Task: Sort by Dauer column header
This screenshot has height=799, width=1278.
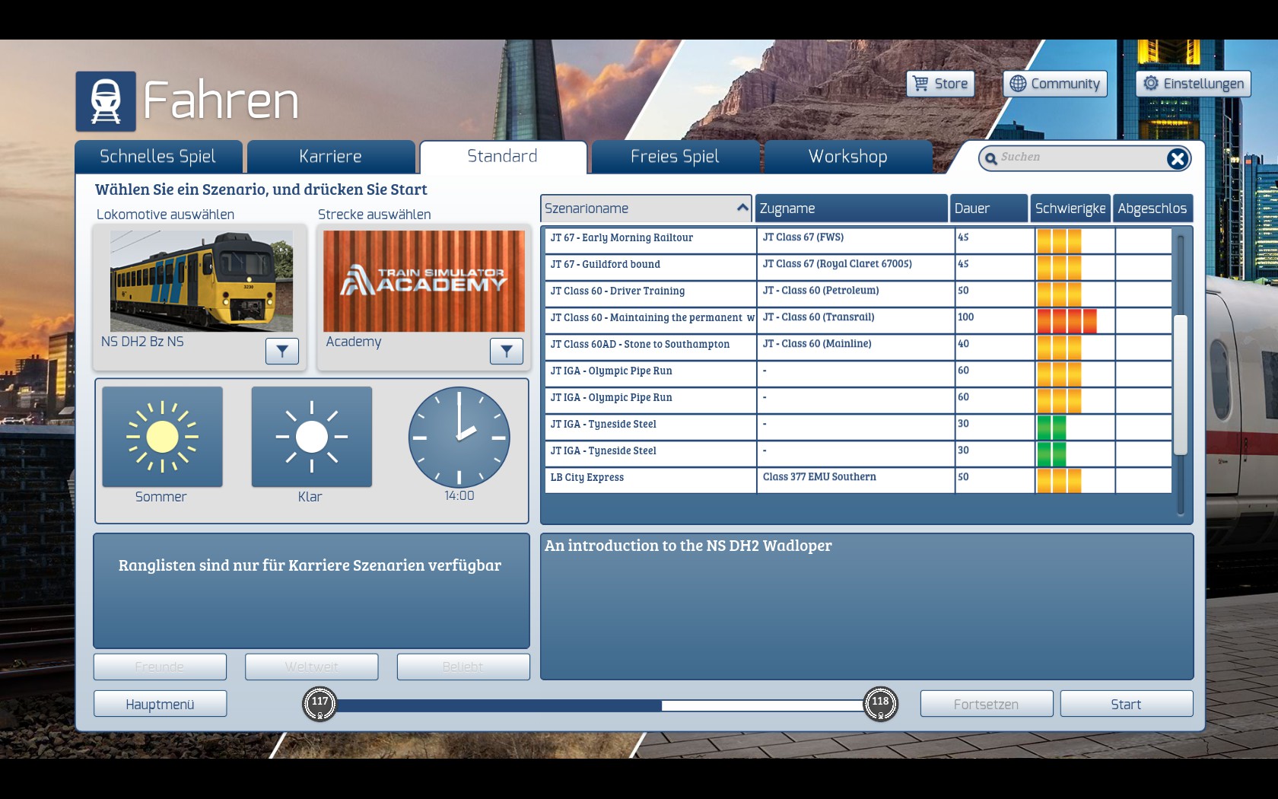Action: 989,209
